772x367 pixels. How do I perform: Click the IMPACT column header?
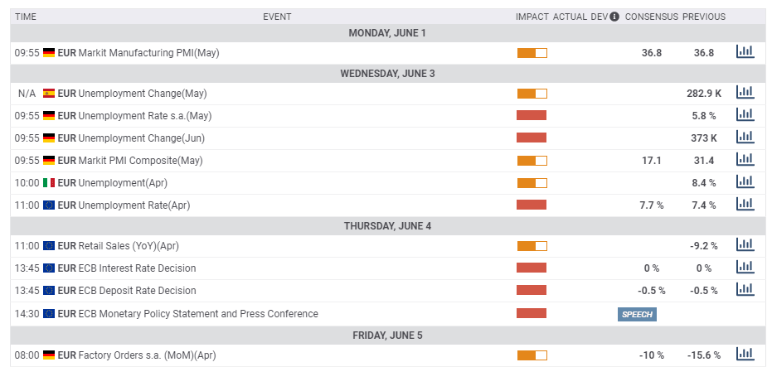pyautogui.click(x=532, y=17)
